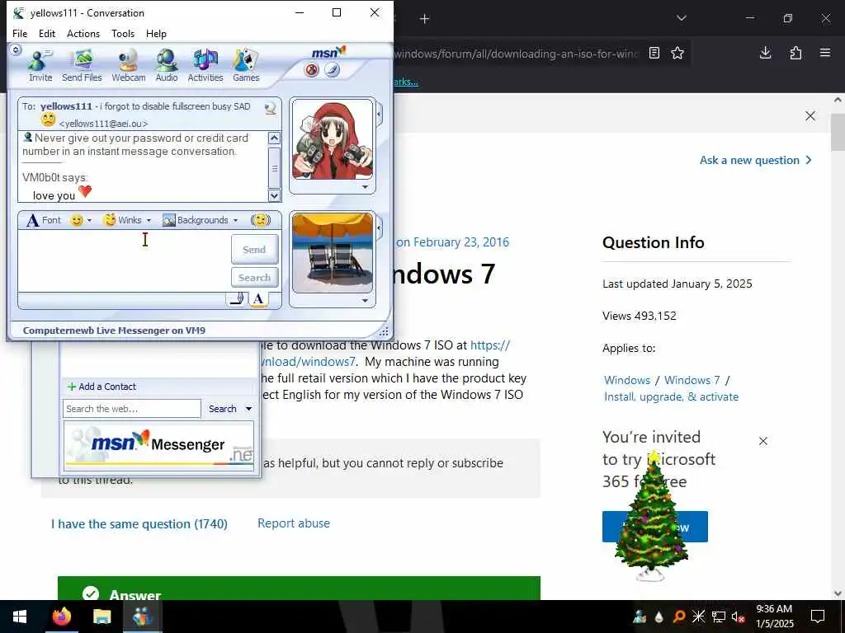The height and width of the screenshot is (633, 845).
Task: Open the list all tabs chevron
Action: tap(681, 18)
